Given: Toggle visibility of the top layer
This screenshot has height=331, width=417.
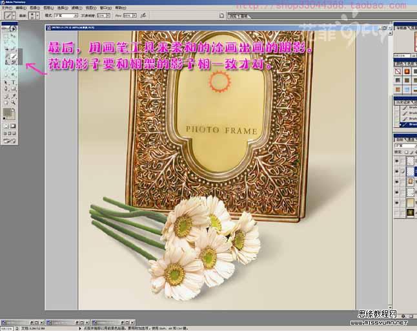Looking at the screenshot, I should (397, 161).
